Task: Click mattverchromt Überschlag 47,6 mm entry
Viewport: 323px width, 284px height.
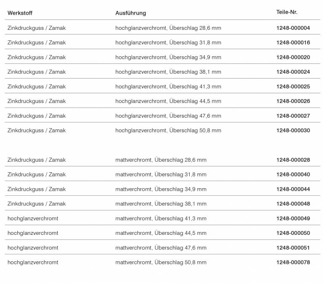Action: pos(161,248)
